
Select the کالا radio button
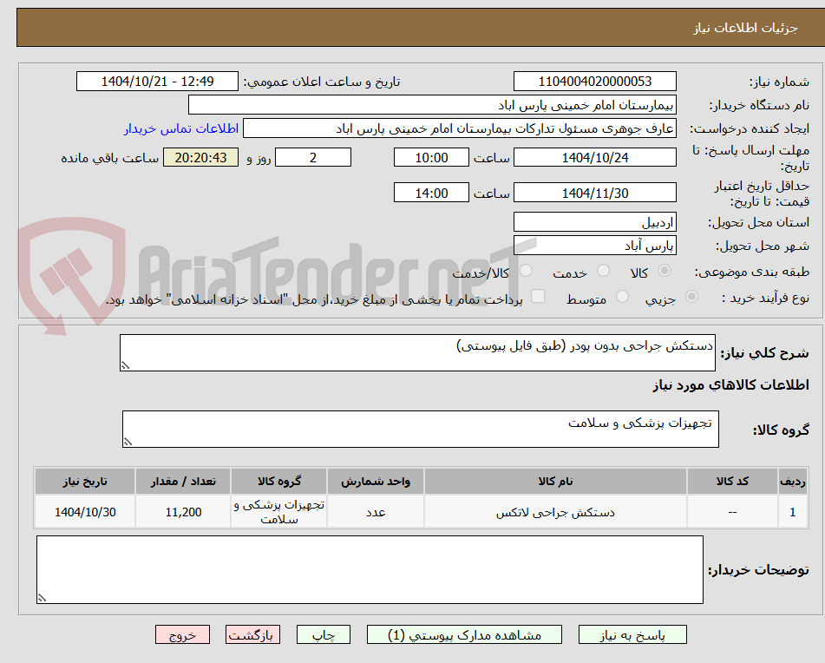click(x=665, y=271)
